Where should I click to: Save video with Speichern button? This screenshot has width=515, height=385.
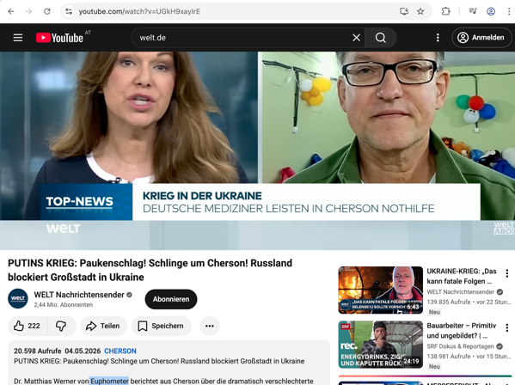pyautogui.click(x=162, y=326)
